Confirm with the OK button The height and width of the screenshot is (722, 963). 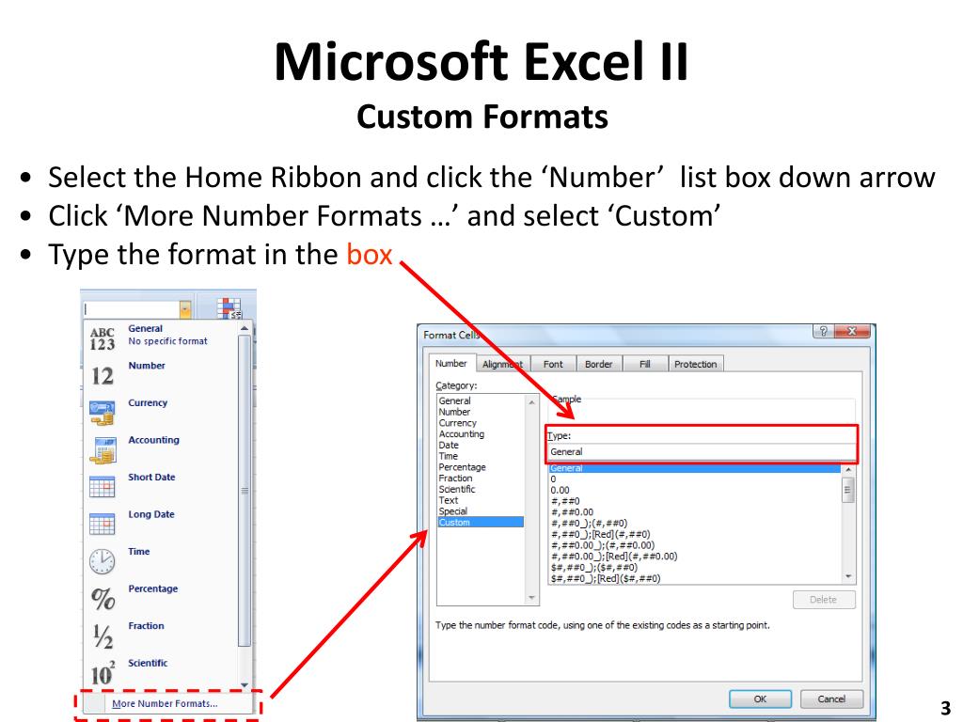point(760,698)
